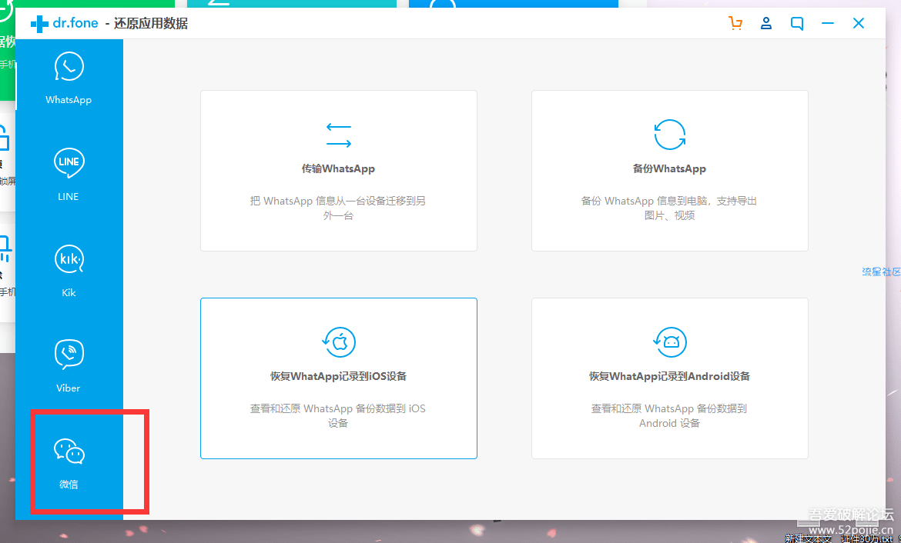Minimize the dr.fone window
The height and width of the screenshot is (543, 901).
[827, 23]
